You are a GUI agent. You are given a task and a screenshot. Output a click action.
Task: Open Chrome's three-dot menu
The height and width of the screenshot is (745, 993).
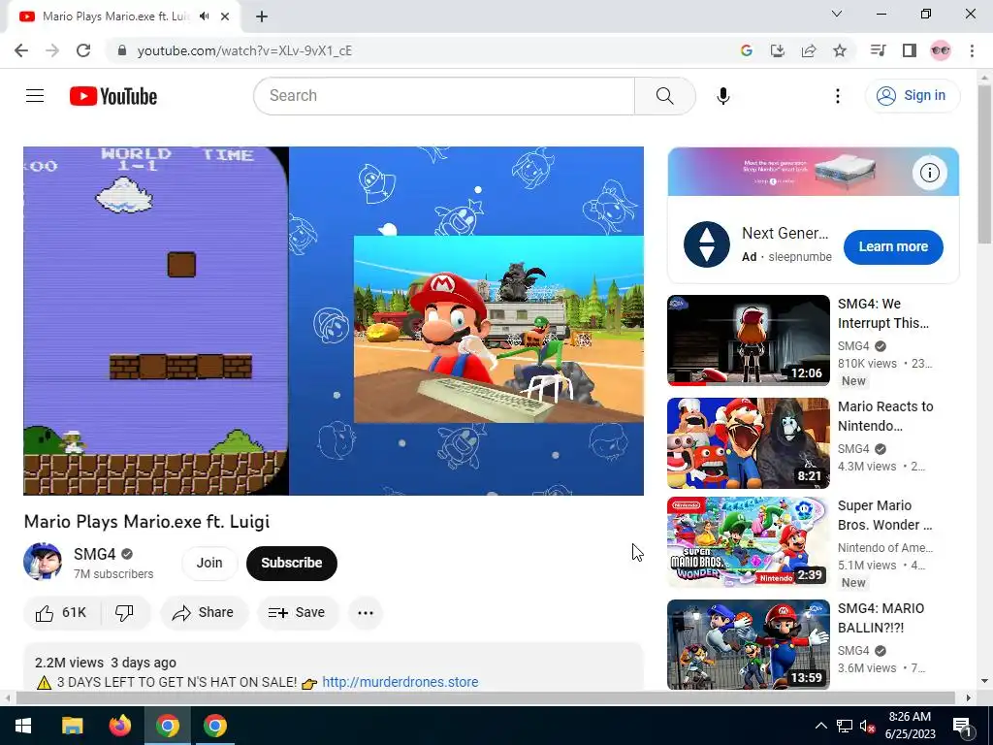tap(972, 50)
